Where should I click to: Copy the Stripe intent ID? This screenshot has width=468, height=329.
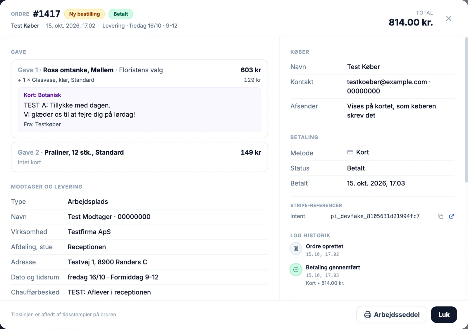tap(441, 216)
